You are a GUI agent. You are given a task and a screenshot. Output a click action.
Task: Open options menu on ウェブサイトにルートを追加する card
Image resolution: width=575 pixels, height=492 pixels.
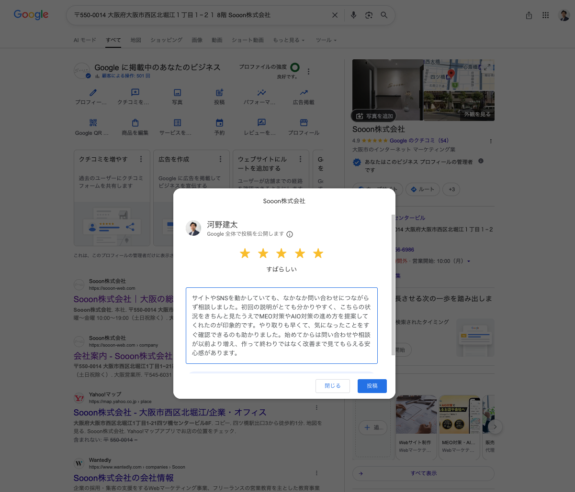[x=300, y=159]
